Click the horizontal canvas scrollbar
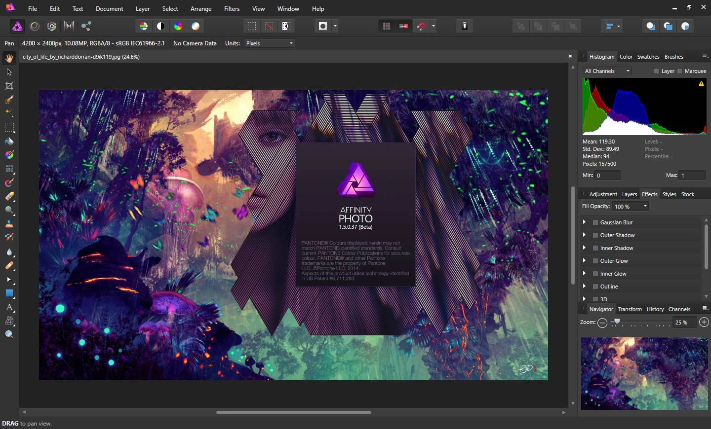 pos(294,412)
